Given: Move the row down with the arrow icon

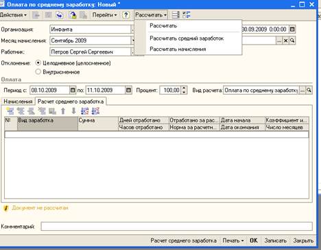Looking at the screenshot, I should pos(73,111).
